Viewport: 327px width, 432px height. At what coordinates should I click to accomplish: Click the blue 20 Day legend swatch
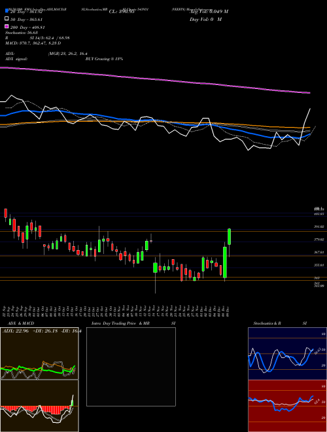[x=7, y=11]
